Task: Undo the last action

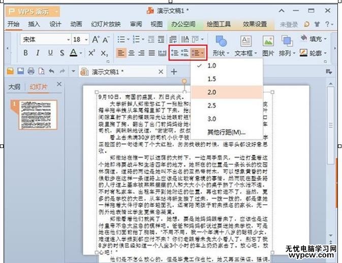Action: (x=52, y=71)
